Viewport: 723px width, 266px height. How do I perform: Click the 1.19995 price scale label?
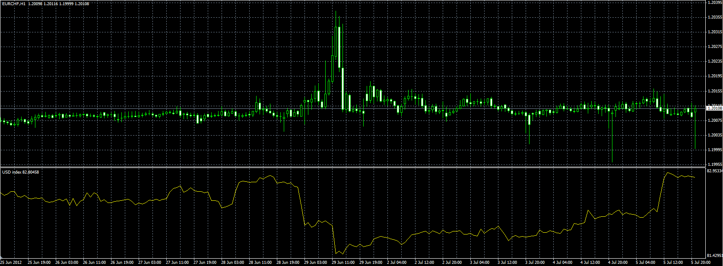pos(715,150)
